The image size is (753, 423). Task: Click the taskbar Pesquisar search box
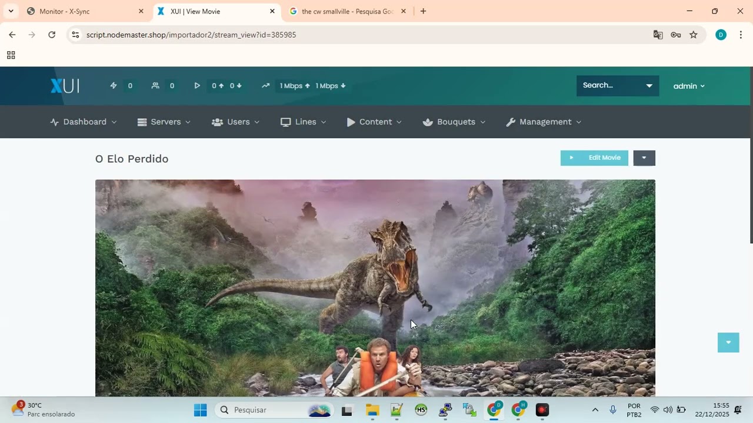[275, 410]
